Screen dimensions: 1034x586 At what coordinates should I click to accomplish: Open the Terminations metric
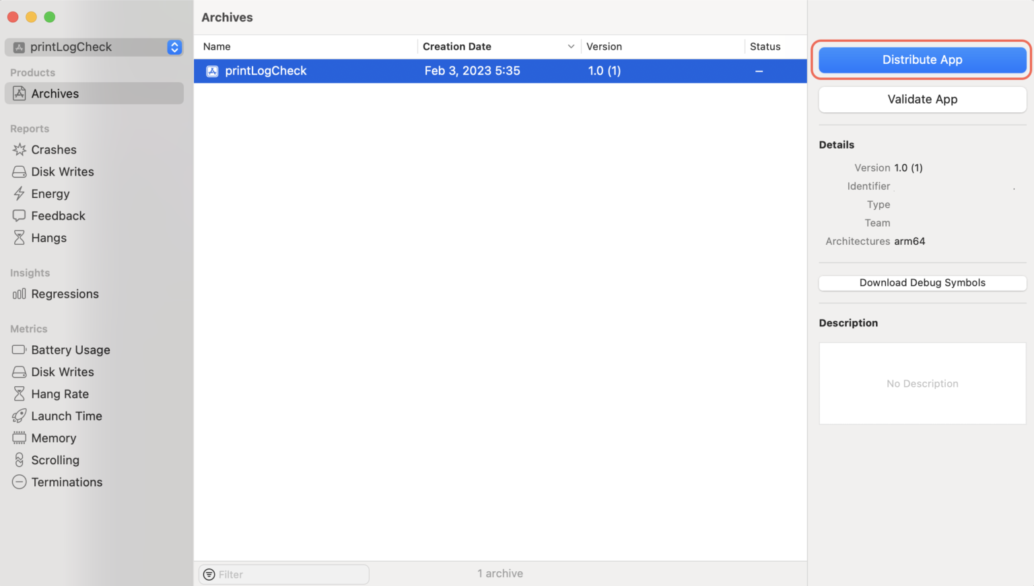[67, 482]
